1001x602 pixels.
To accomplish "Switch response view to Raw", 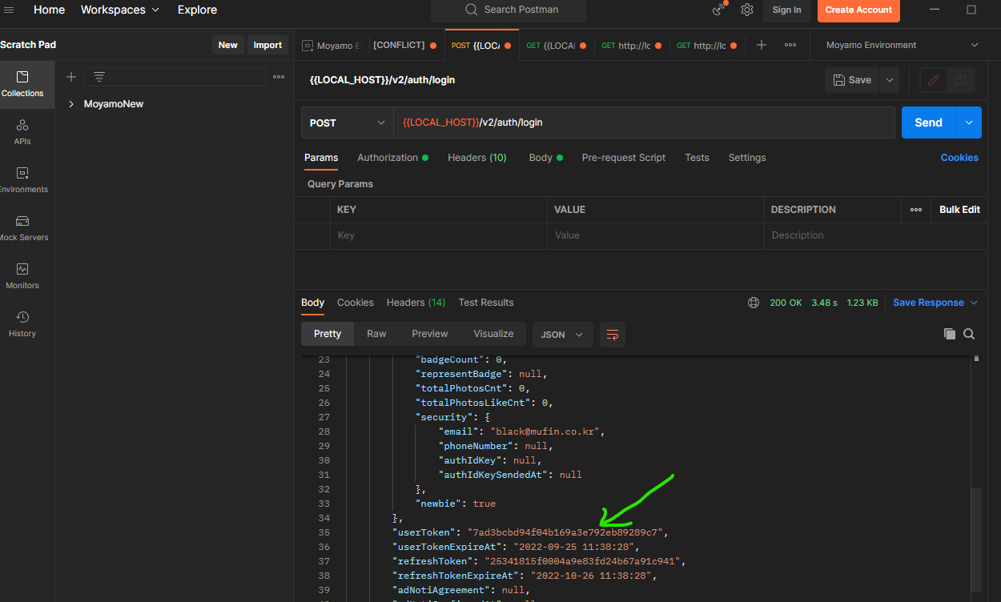I will coord(376,334).
